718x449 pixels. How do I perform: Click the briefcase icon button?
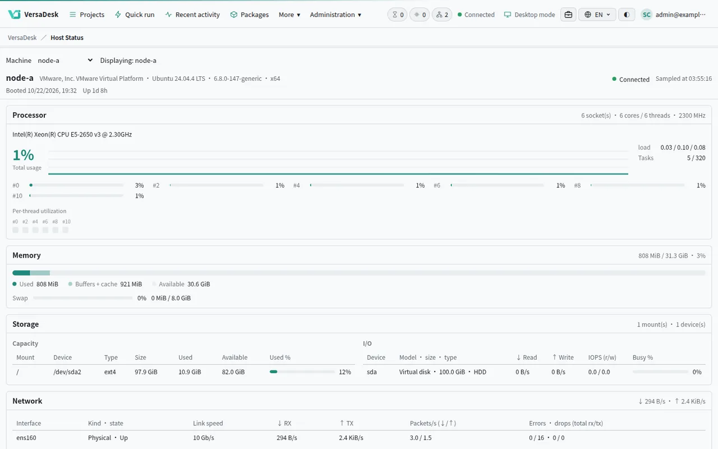[x=568, y=15]
